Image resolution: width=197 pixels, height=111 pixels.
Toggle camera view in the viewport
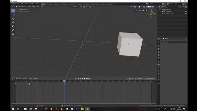pyautogui.click(x=140, y=10)
